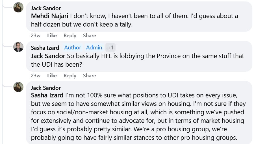Click the Admin badge
The image size is (254, 144).
[x=94, y=48]
